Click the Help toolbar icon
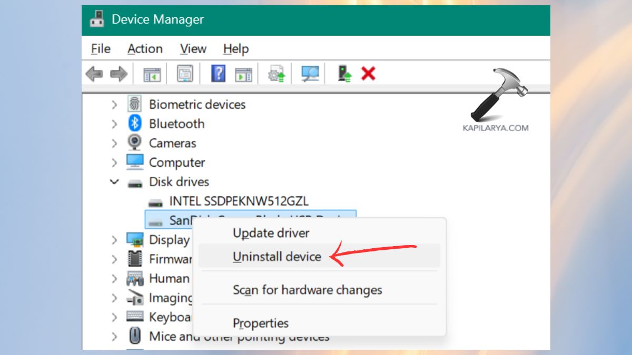This screenshot has height=355, width=632. [x=219, y=74]
